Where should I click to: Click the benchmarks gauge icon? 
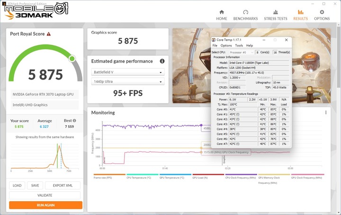(x=245, y=12)
